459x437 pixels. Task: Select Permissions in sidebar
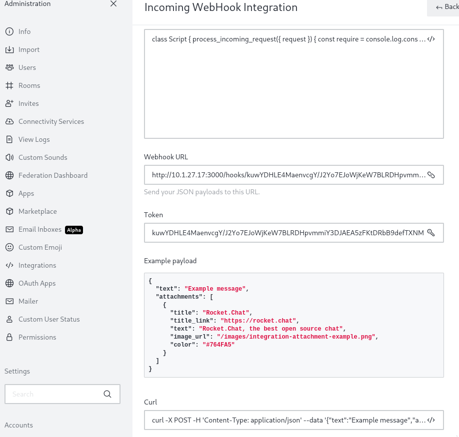click(37, 337)
